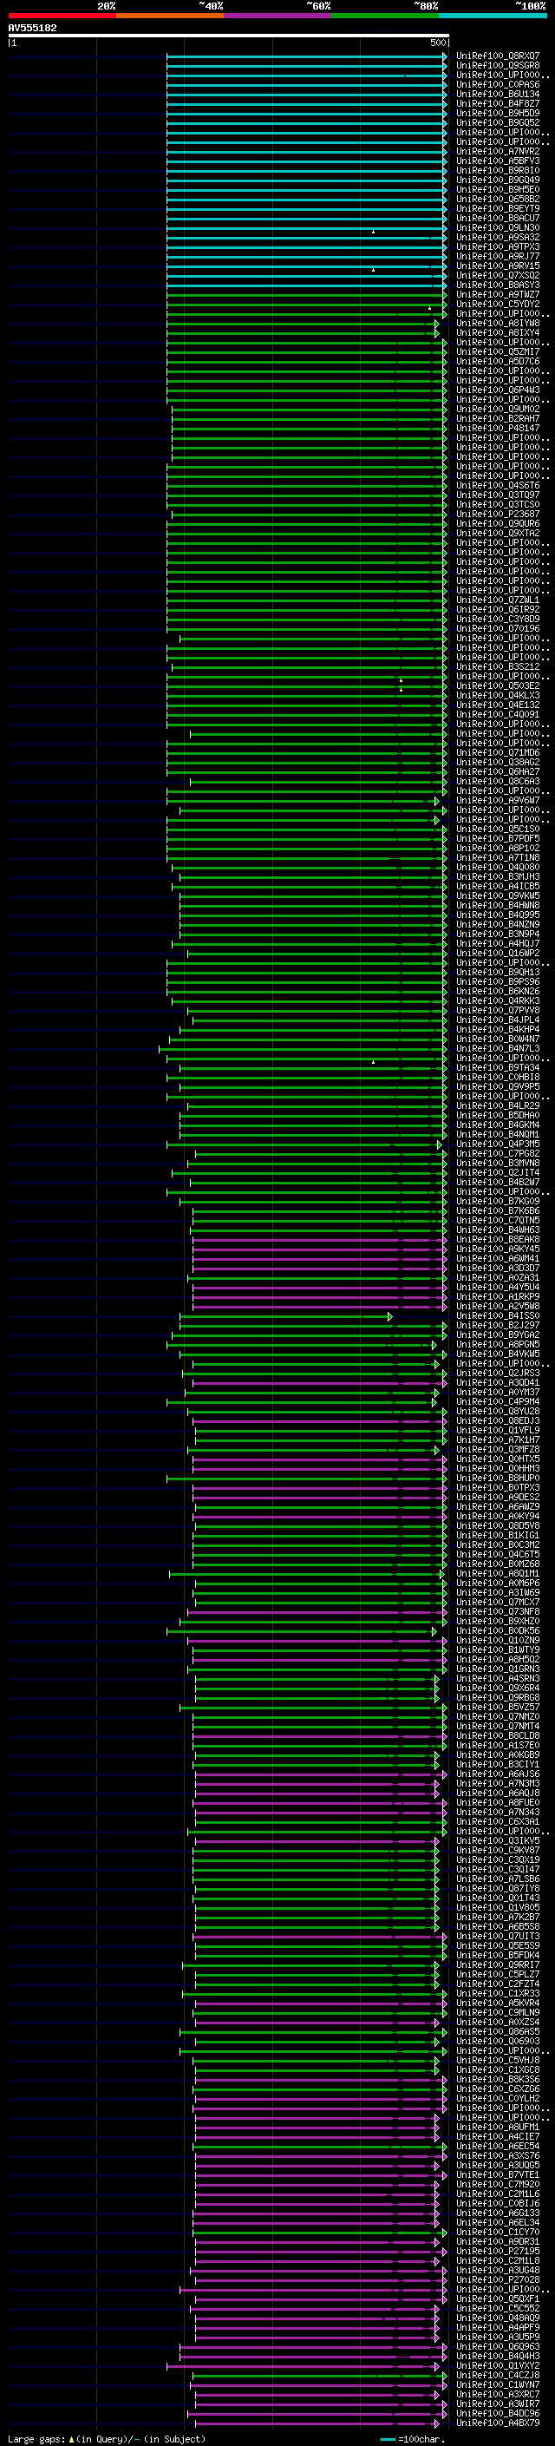Select hit label UniRef100_Q4KLX3
Viewport: 555px width, 2446px height.
[497, 695]
